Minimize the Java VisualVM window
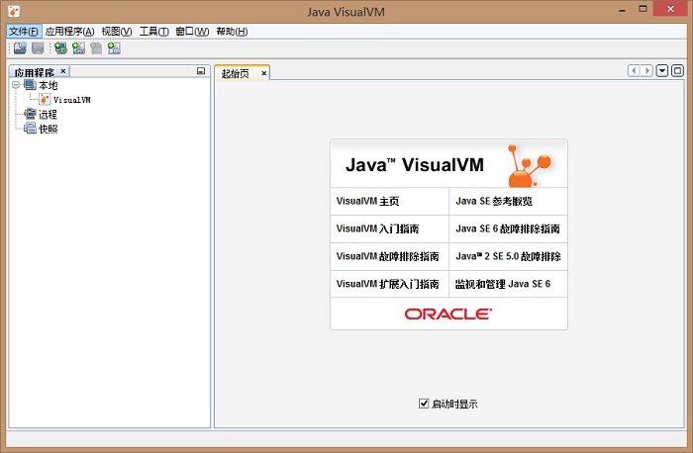 pyautogui.click(x=623, y=9)
